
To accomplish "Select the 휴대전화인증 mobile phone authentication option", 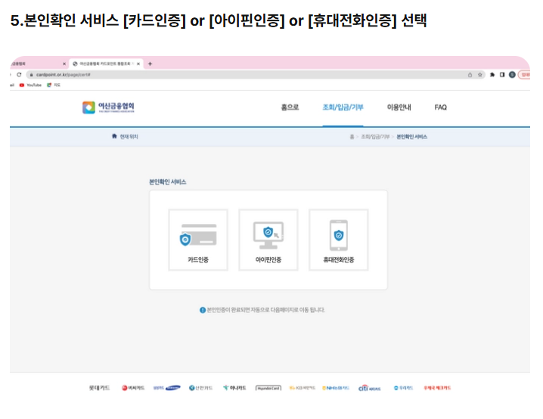I will coord(338,240).
